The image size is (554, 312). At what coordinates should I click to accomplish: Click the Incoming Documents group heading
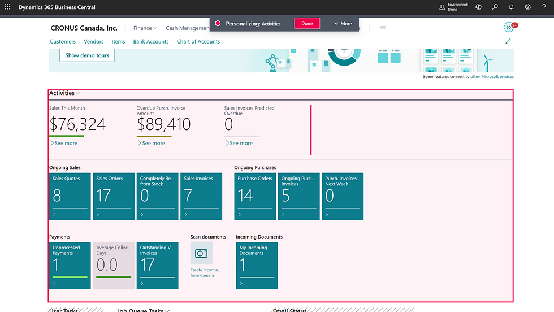coord(259,237)
